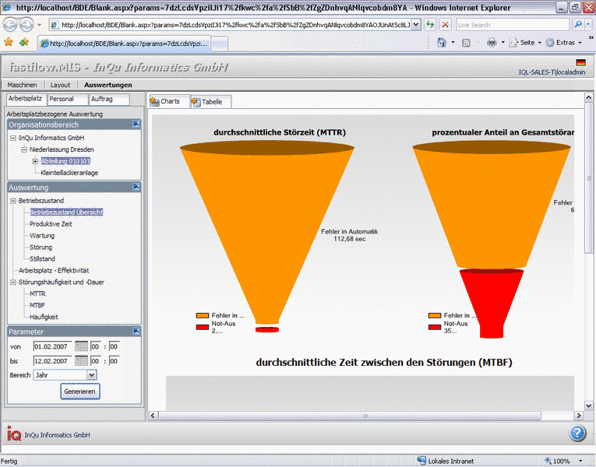Switch to the Personal tab
The height and width of the screenshot is (467, 596).
(x=68, y=99)
